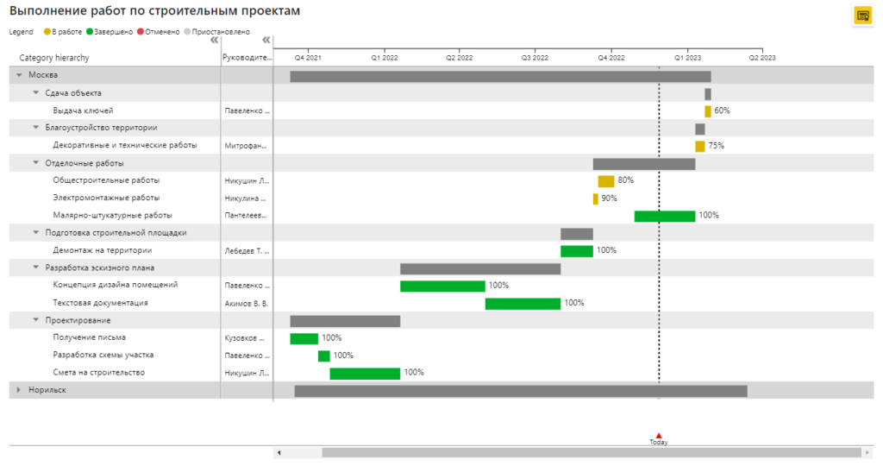Select the Концепция дизайна помещений task
Screen dimensions: 883x466
115,285
